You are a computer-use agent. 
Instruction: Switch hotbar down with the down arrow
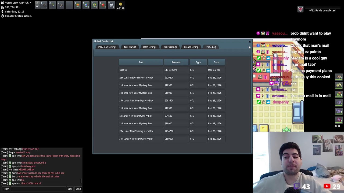37,7
